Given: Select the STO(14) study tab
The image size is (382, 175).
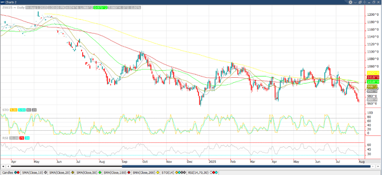Looking at the screenshot, I should pyautogui.click(x=173, y=173).
